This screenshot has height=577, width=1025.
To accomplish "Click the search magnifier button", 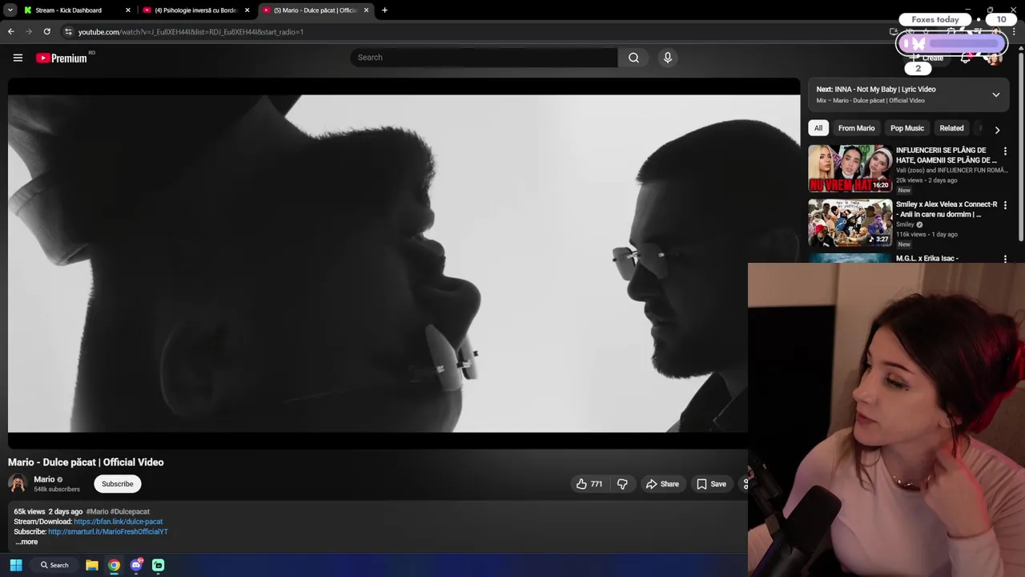I will tap(633, 58).
